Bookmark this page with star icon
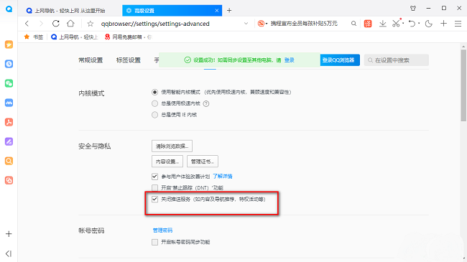This screenshot has height=262, width=467. point(91,24)
